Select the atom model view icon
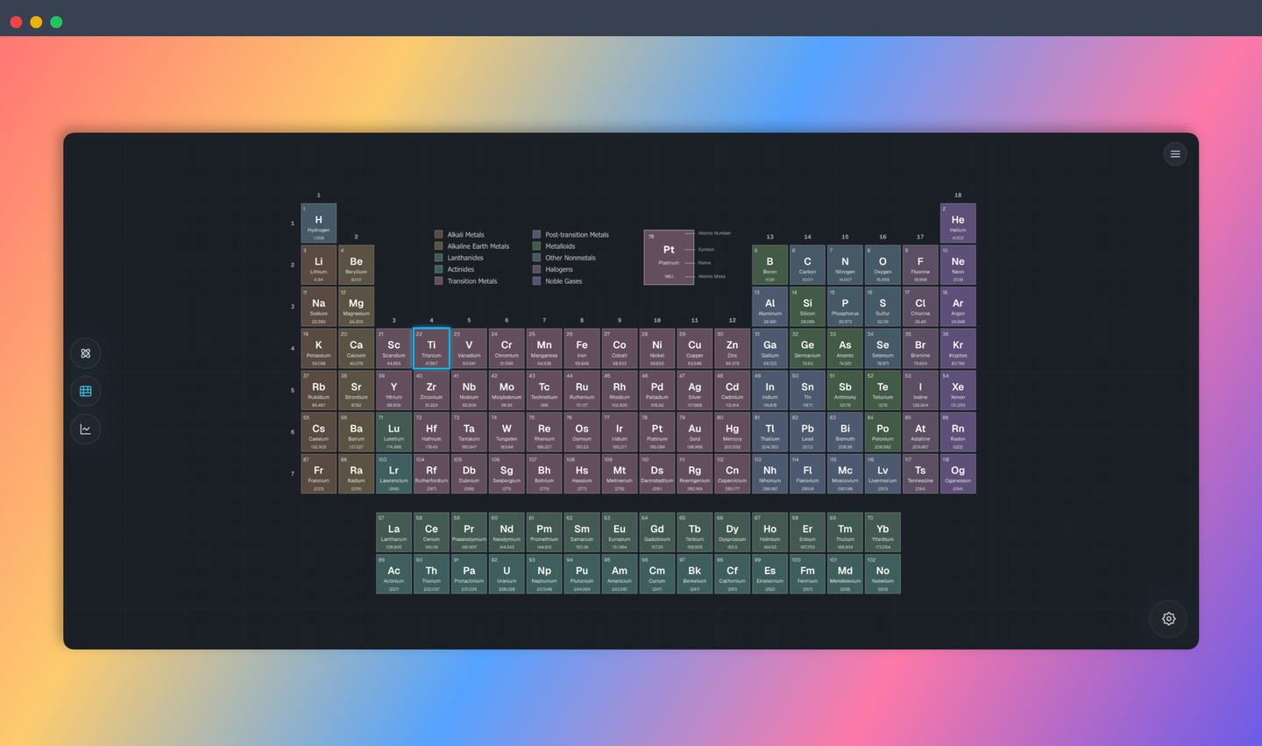This screenshot has width=1262, height=746. coord(85,353)
